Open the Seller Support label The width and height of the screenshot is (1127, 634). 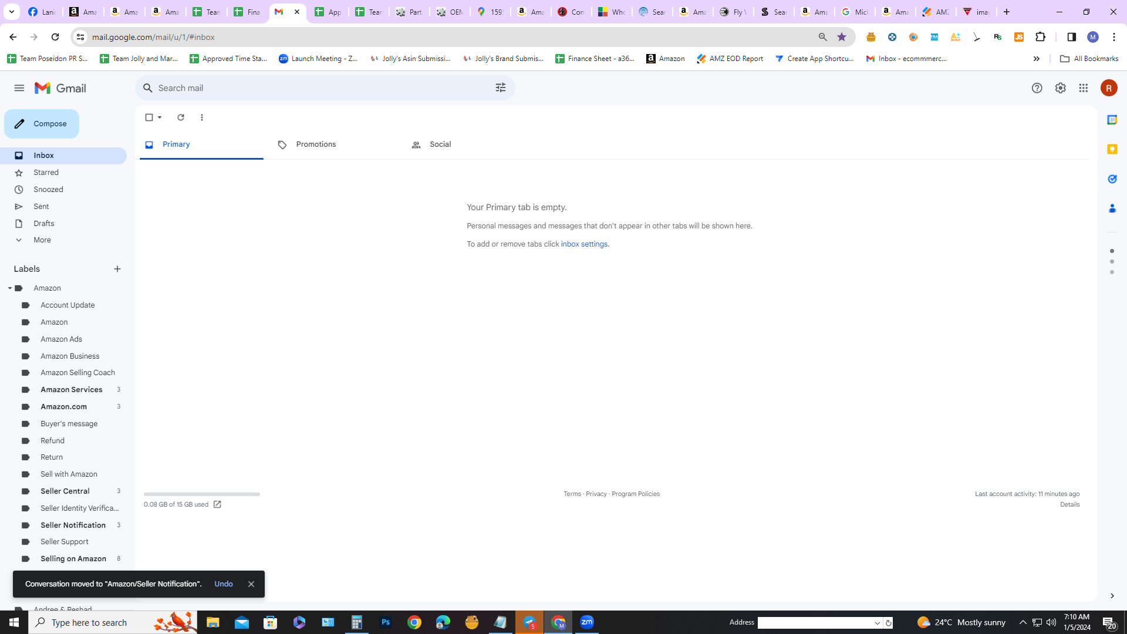point(64,542)
